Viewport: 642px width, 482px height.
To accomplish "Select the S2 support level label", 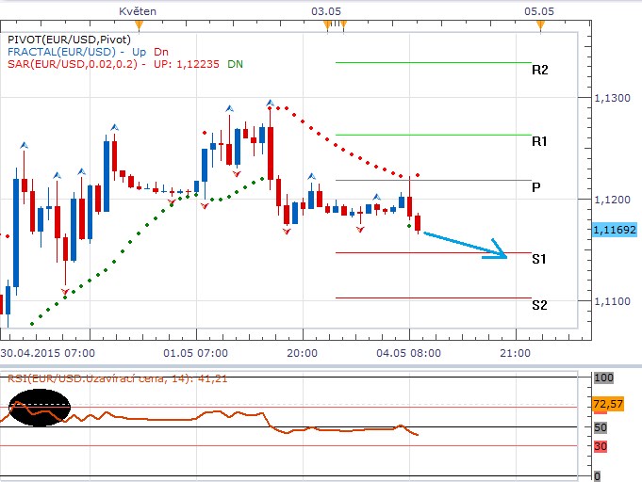I will (x=539, y=305).
